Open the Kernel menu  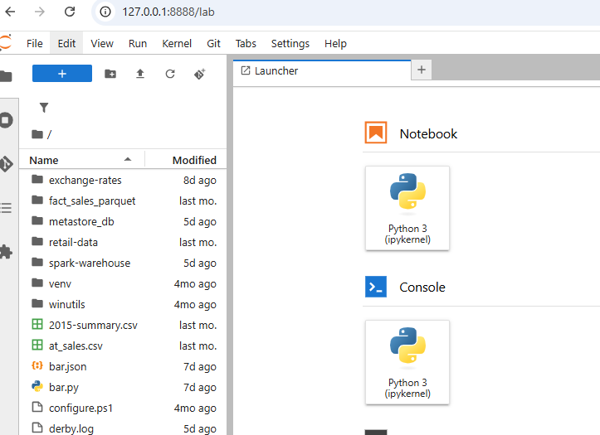click(x=177, y=44)
